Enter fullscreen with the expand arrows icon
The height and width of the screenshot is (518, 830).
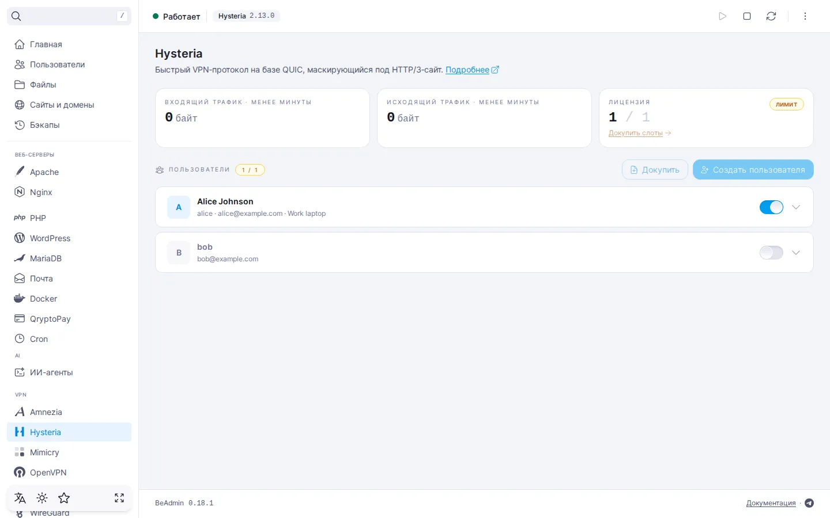(119, 498)
